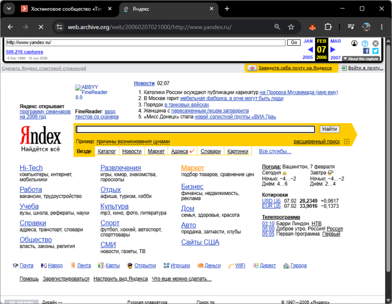This screenshot has height=304, width=392.
Task: Open a new browser tab with plus
Action: click(x=227, y=9)
